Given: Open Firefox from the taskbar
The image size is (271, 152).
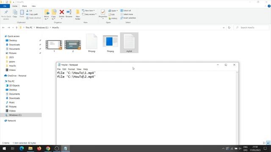Looking at the screenshot, I should (x=39, y=148).
